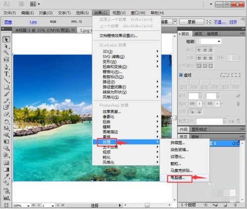The width and height of the screenshot is (247, 209).
Task: Select the Eraser tool
Action: [6, 114]
